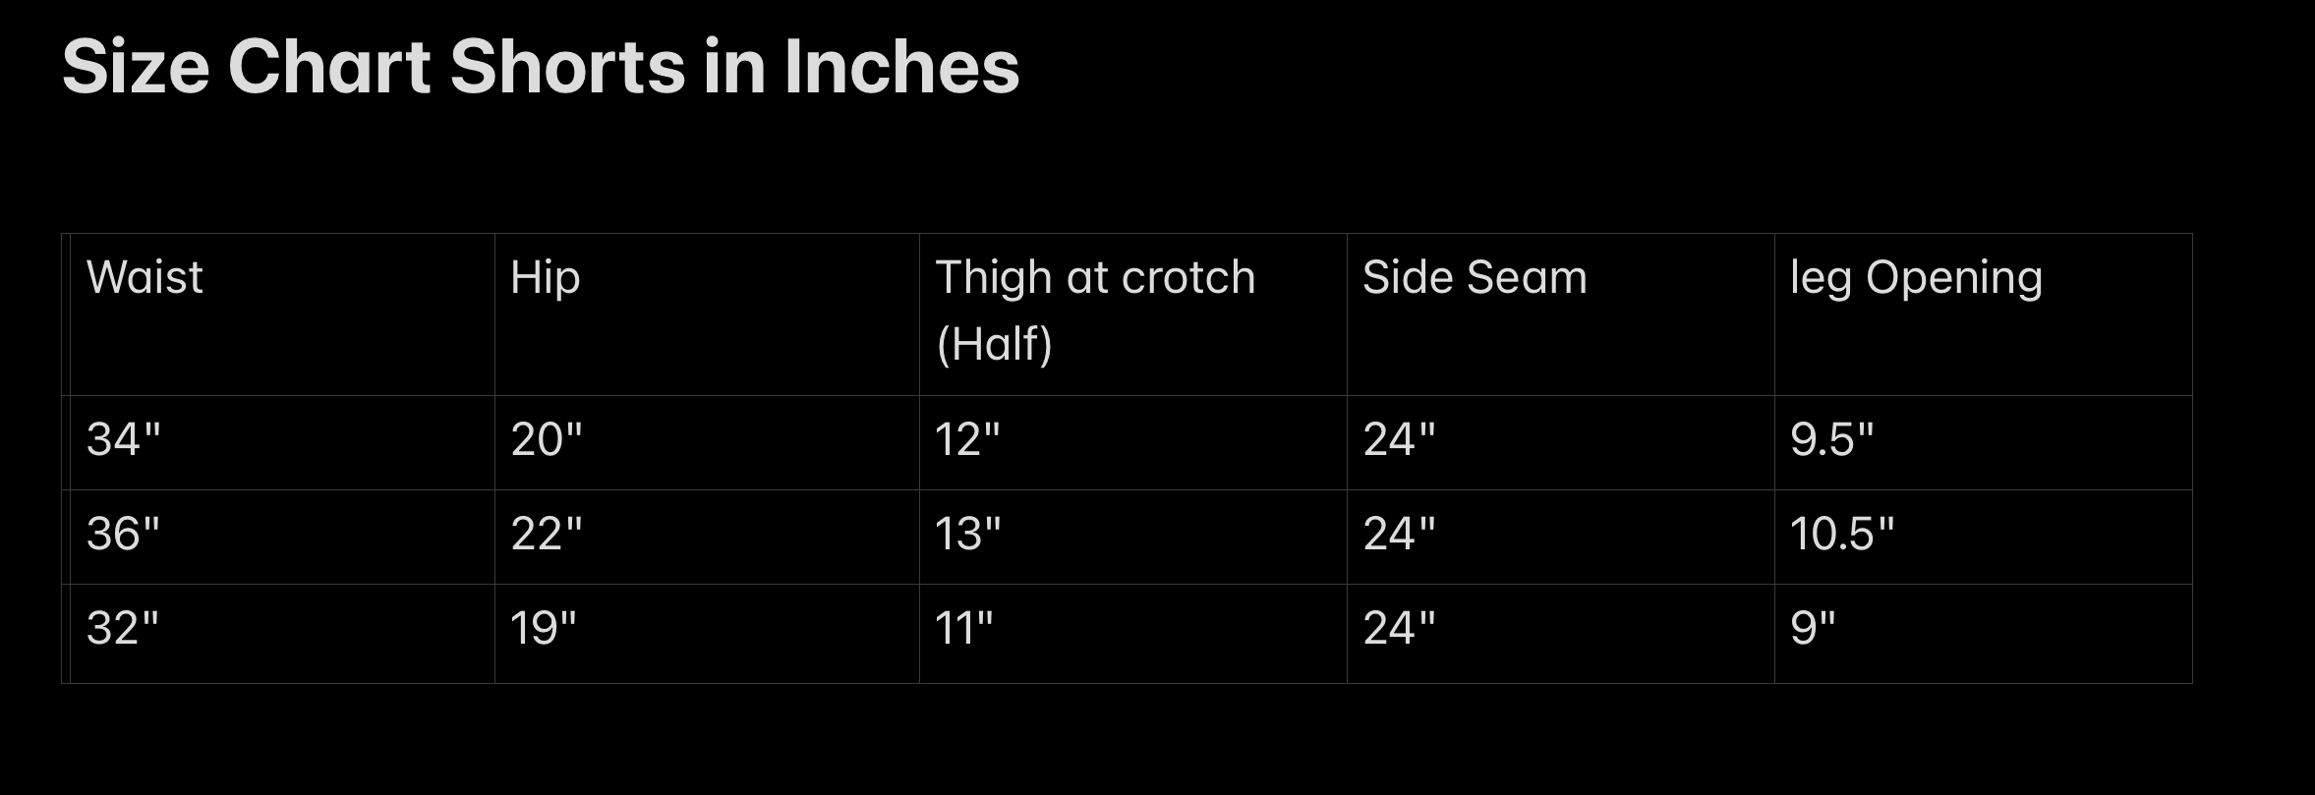Click the 'Size Chart Shorts in Inches' heading
2315x795 pixels.
[541, 67]
